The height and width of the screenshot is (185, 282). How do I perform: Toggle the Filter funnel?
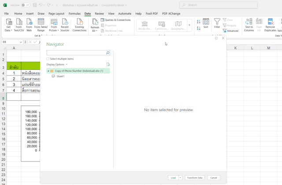point(217,23)
